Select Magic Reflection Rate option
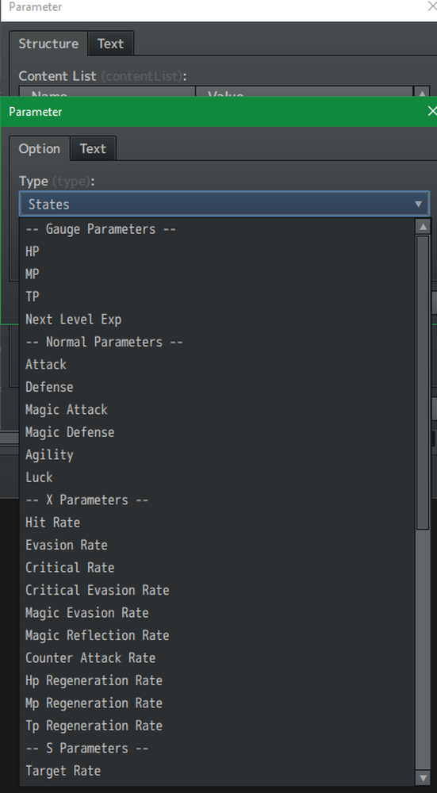 click(217, 635)
